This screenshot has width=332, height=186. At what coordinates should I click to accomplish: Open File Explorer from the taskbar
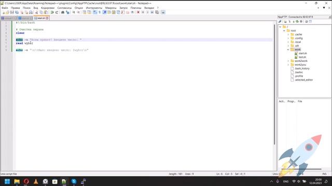pos(17,181)
